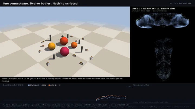Screen dimensions: 195x109
Task: Click the '2.84 Hz' value
Action: coord(58,85)
